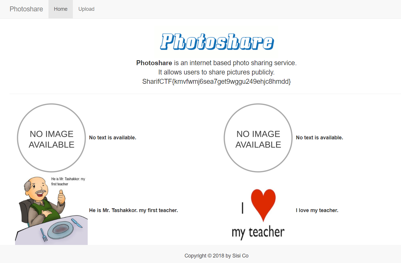Click the 'It allows users to share pictures publicly' line
The width and height of the screenshot is (401, 263).
[216, 72]
